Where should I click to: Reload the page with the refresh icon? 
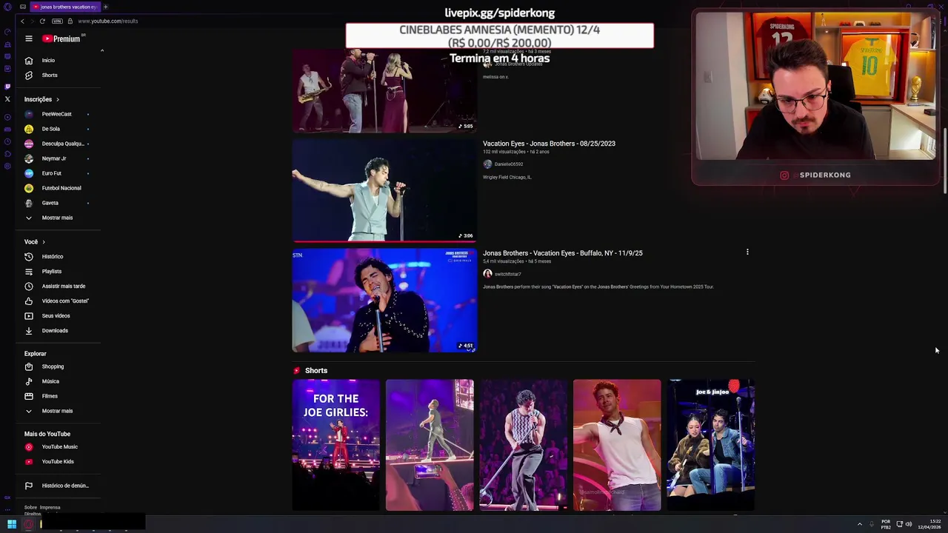(x=42, y=21)
